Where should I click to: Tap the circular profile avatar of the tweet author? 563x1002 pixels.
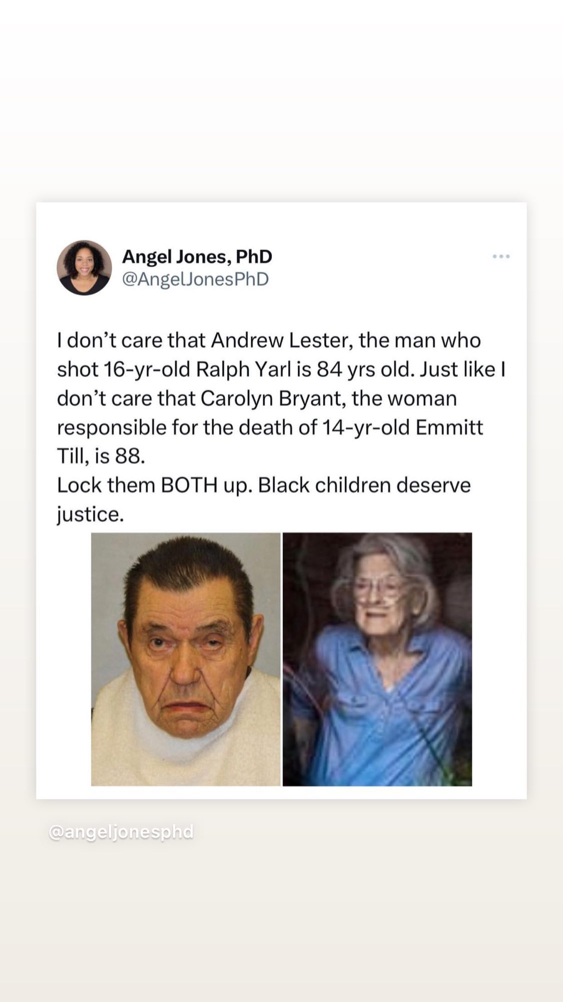[84, 268]
